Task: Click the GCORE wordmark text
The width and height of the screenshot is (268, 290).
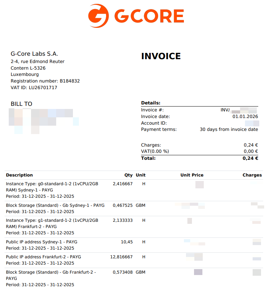Action: pyautogui.click(x=149, y=16)
